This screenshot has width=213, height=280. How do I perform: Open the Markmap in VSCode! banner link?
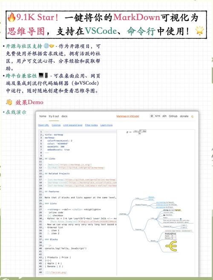point(128,116)
